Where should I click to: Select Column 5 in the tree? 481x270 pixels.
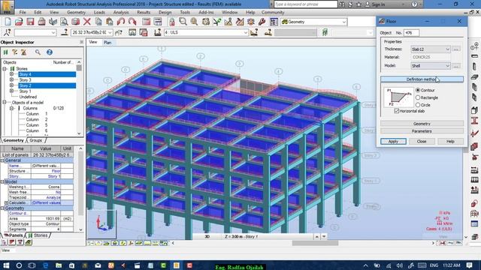pyautogui.click(x=37, y=125)
